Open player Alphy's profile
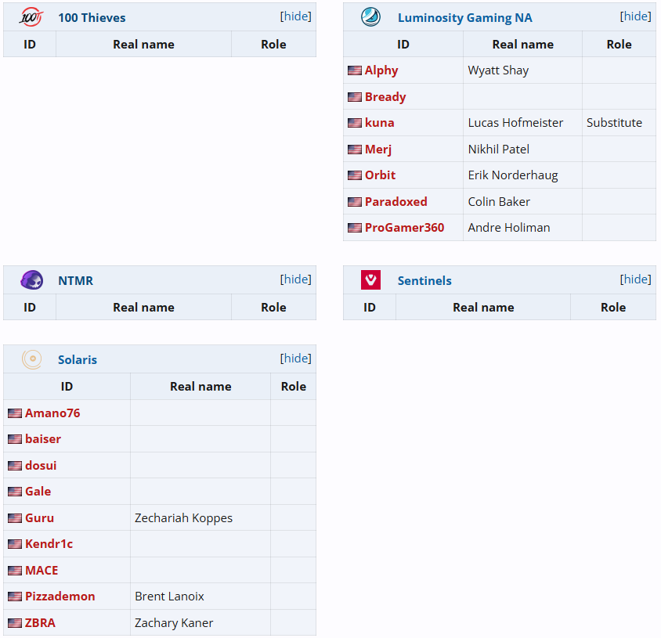 [381, 70]
